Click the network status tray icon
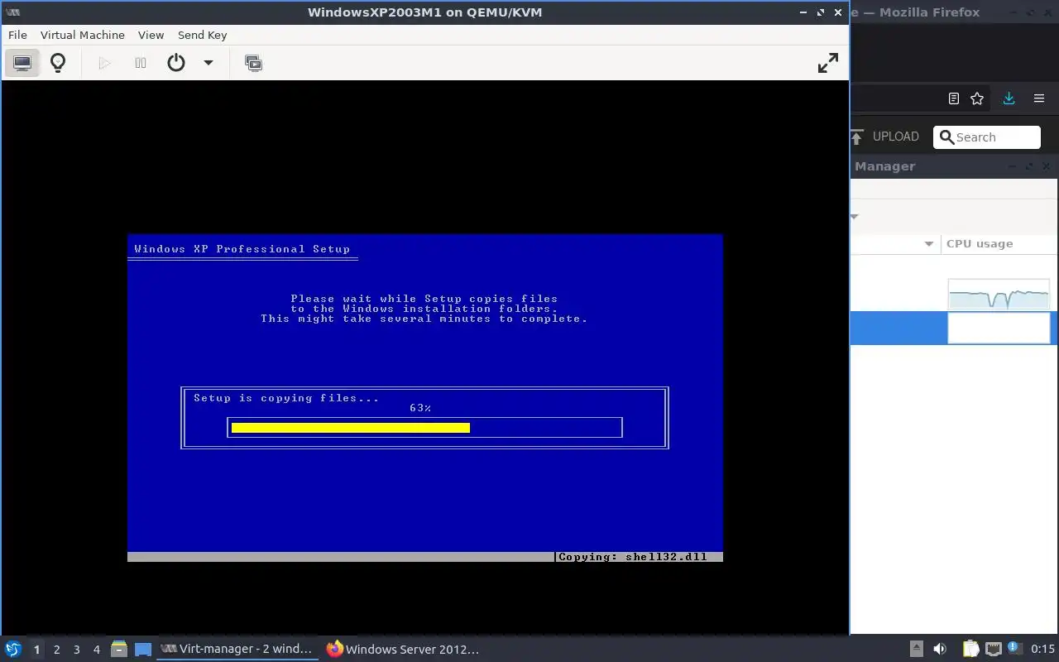This screenshot has height=662, width=1059. click(x=993, y=649)
